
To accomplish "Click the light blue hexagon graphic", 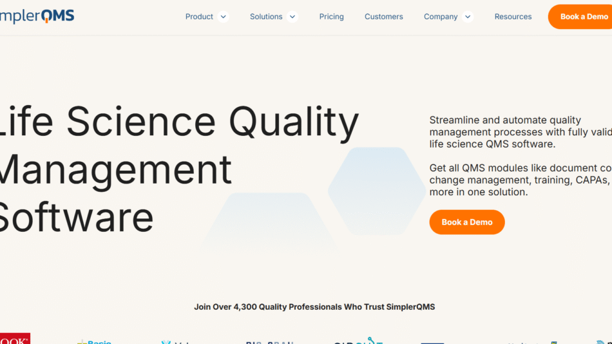I will pos(368,191).
